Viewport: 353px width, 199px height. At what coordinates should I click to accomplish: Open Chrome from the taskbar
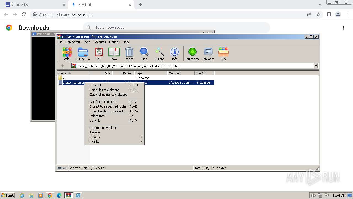tap(50, 195)
